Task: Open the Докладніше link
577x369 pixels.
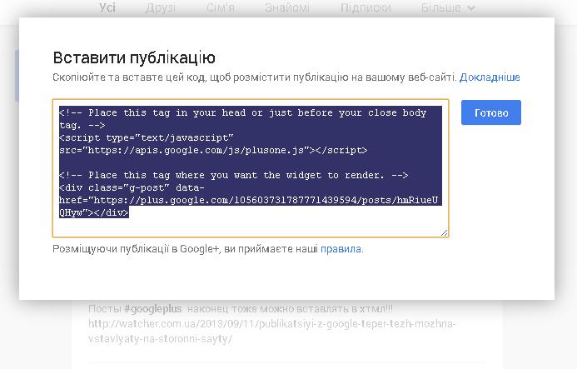Action: (x=490, y=77)
